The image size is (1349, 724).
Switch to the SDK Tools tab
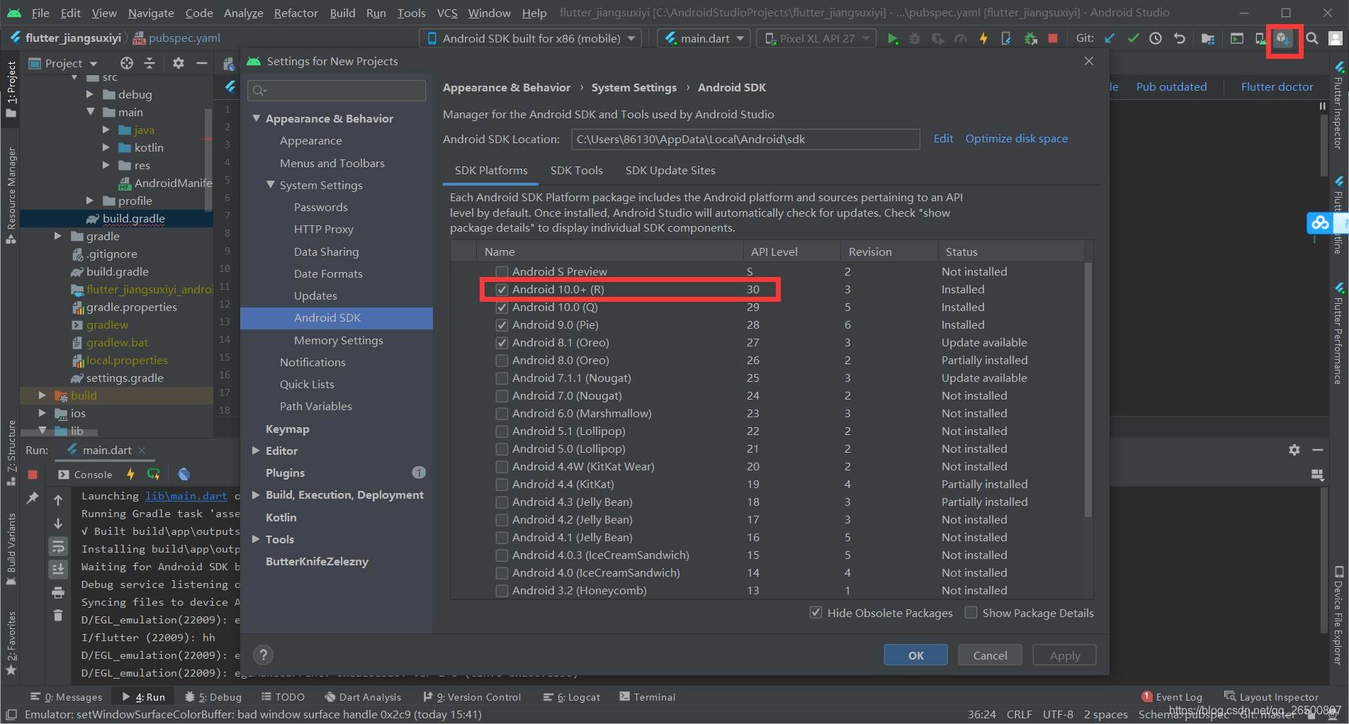[x=576, y=170]
